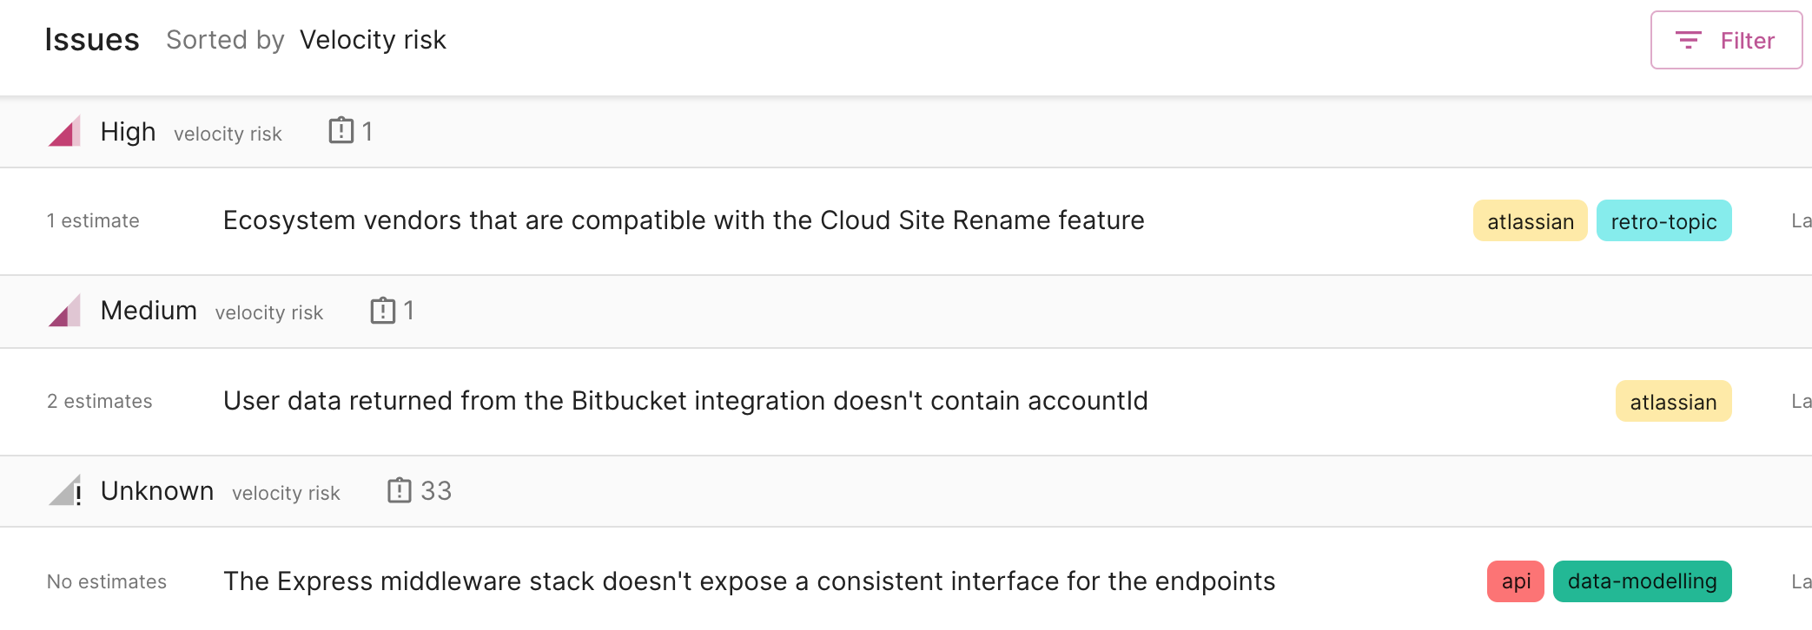Click the 2 estimates text

[x=100, y=401]
